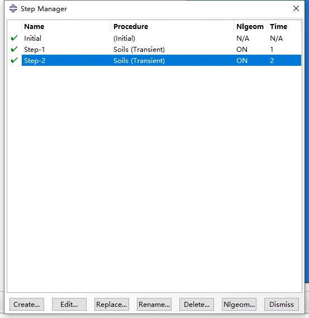Click Step-2's Nlgeom ON value
309x318 pixels.
point(242,61)
